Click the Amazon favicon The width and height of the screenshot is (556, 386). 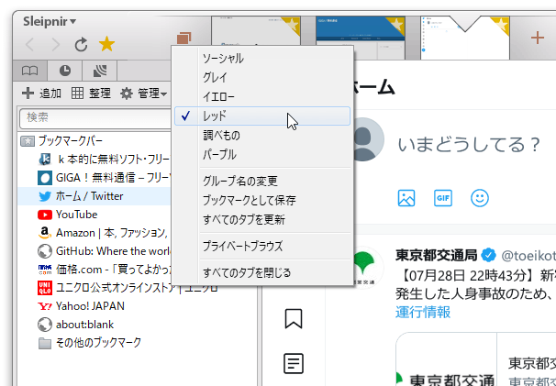click(x=45, y=233)
